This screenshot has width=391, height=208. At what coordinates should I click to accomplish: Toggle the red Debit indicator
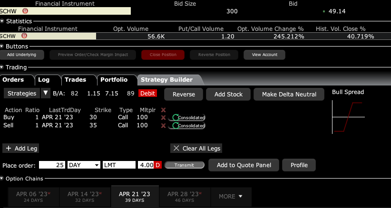click(147, 94)
